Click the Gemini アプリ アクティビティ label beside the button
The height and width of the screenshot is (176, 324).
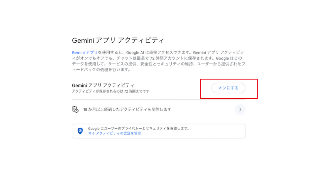[103, 85]
